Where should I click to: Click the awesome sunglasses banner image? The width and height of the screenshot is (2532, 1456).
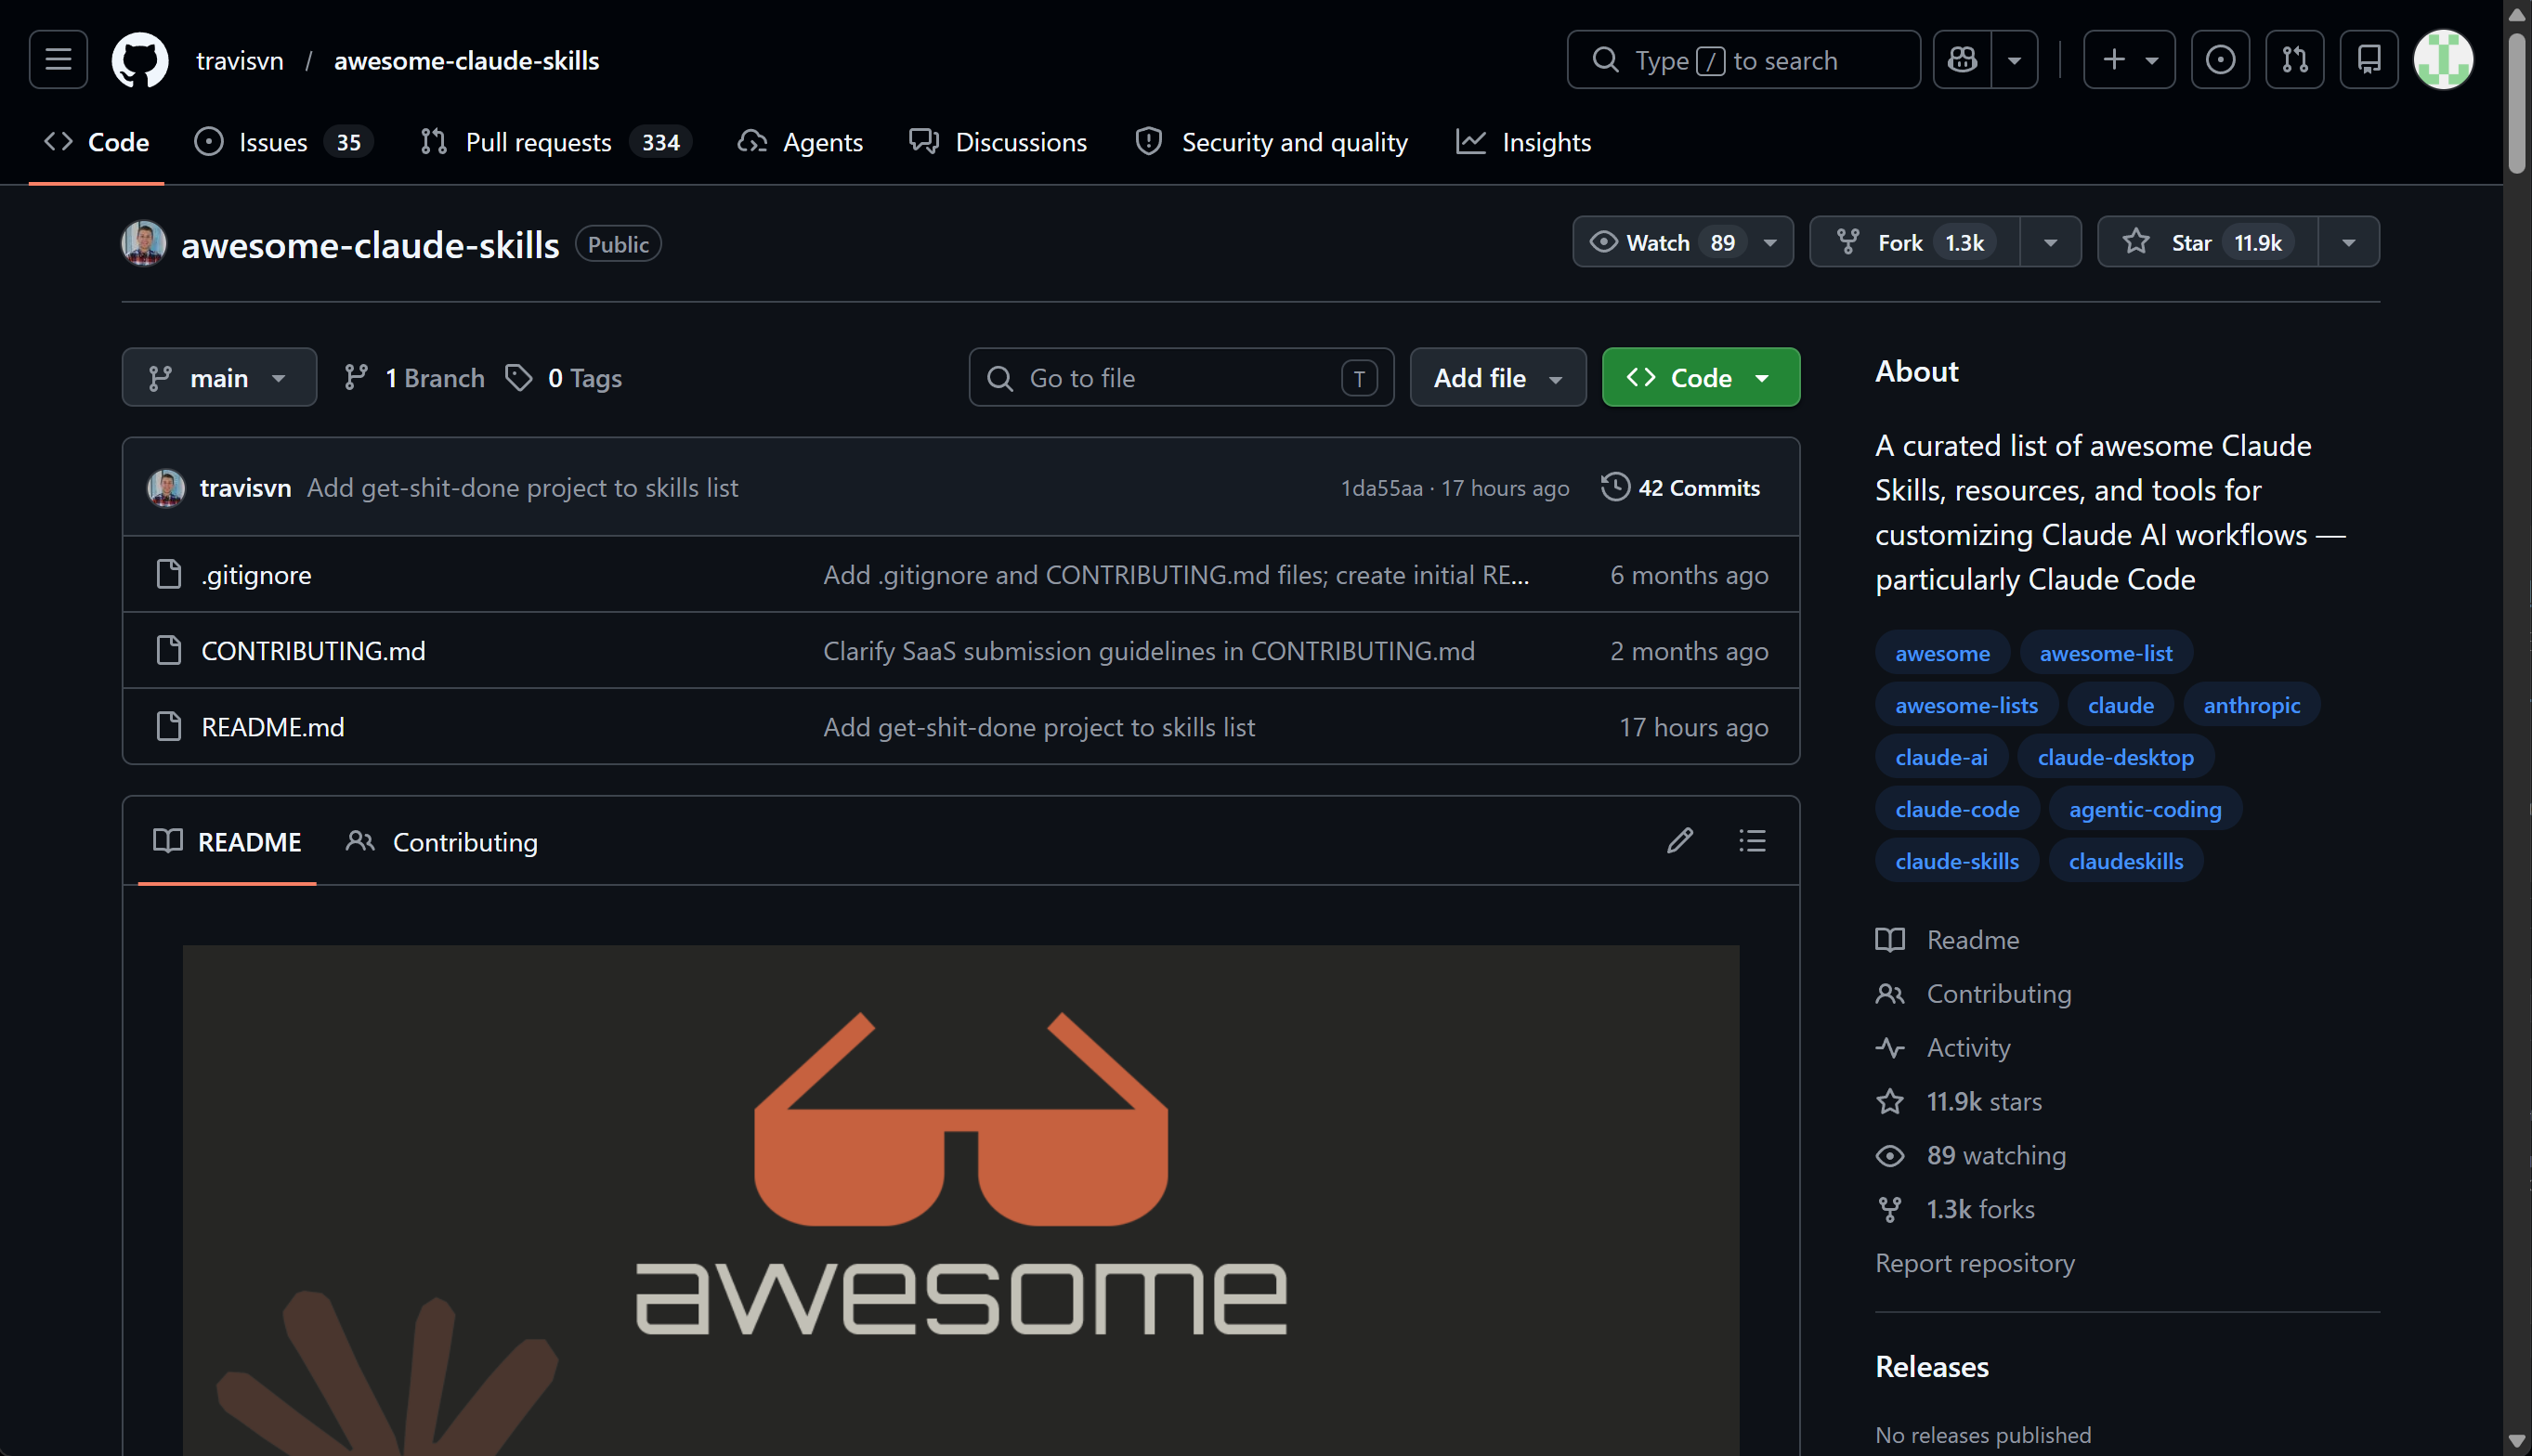961,1200
